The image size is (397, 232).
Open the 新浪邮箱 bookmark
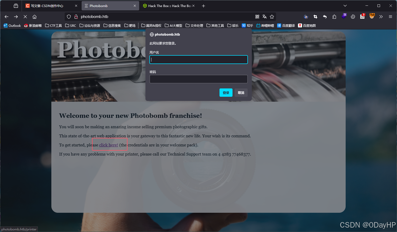[x=33, y=25]
